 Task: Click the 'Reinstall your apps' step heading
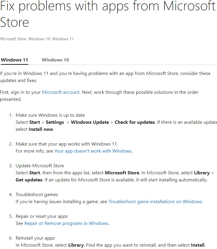pyautogui.click(x=35, y=238)
